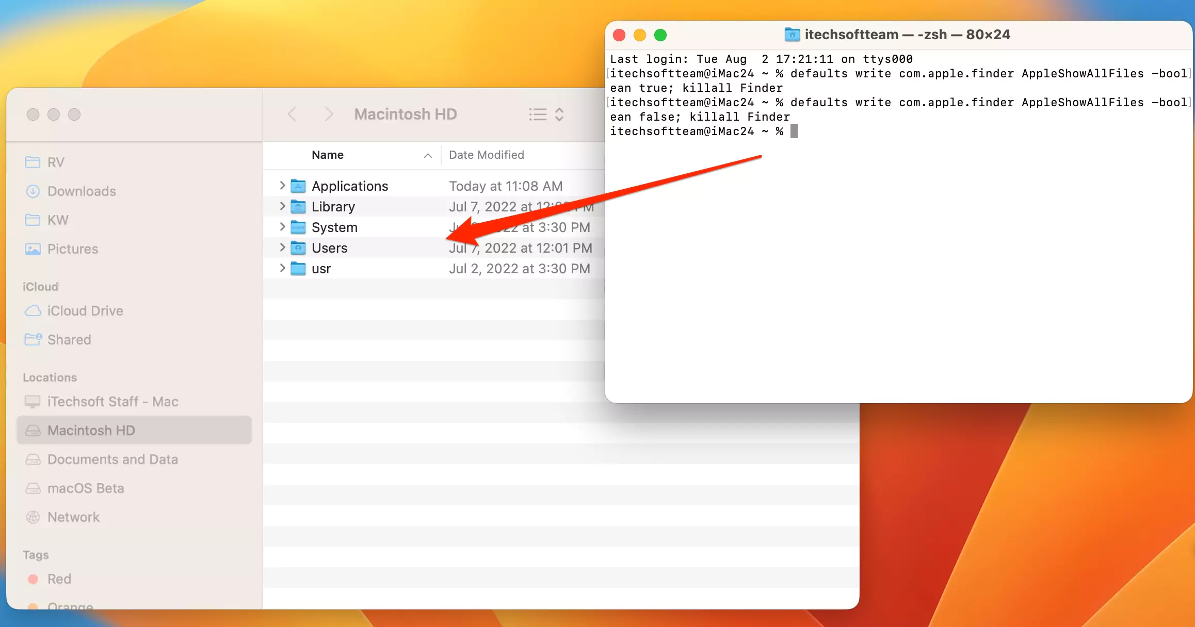Click the Macintosh HD drive icon
Screen dimensions: 1195x627
[33, 431]
